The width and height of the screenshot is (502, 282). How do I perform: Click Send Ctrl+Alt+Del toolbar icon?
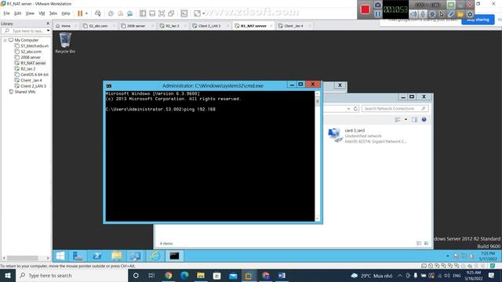click(x=98, y=13)
